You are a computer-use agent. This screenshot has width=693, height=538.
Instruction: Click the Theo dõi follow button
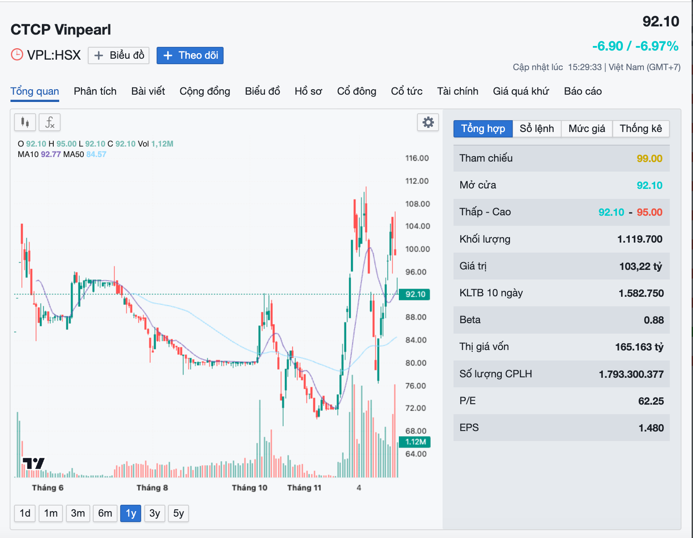point(190,56)
